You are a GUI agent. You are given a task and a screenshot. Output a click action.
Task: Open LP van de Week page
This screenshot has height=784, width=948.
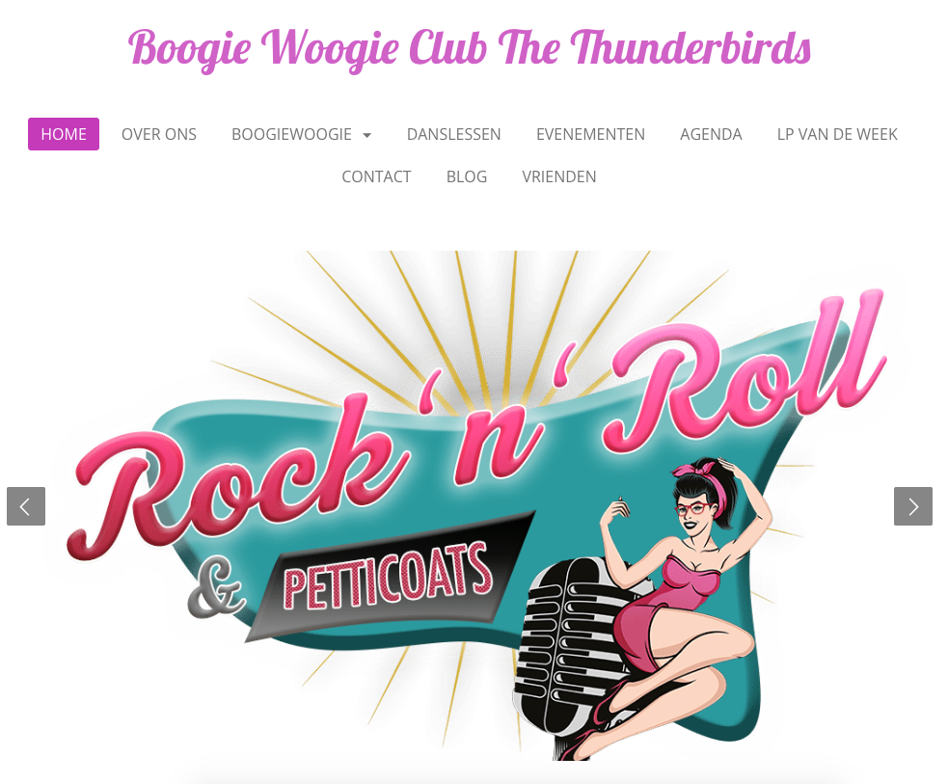(837, 134)
